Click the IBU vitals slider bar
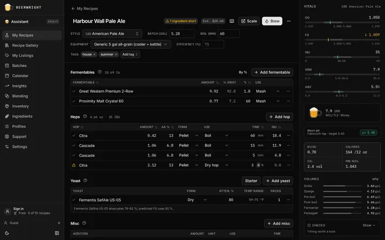This screenshot has height=240, width=385. coord(342,57)
